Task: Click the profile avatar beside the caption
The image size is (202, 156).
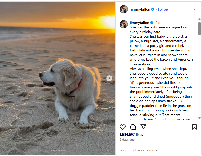Action: (x=124, y=24)
